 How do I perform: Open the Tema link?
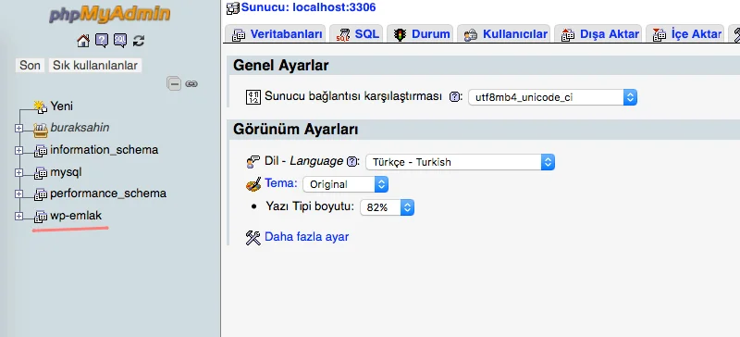point(281,183)
